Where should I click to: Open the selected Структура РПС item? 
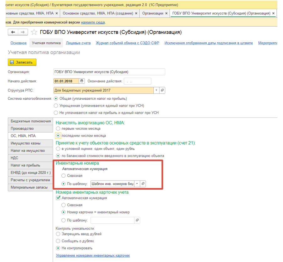pyautogui.click(x=162, y=90)
